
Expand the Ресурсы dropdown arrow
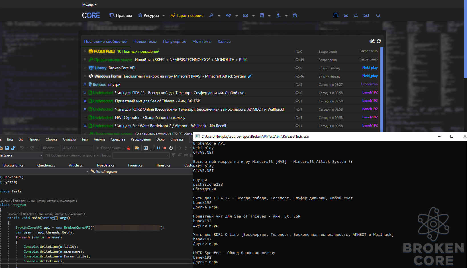coord(164,16)
